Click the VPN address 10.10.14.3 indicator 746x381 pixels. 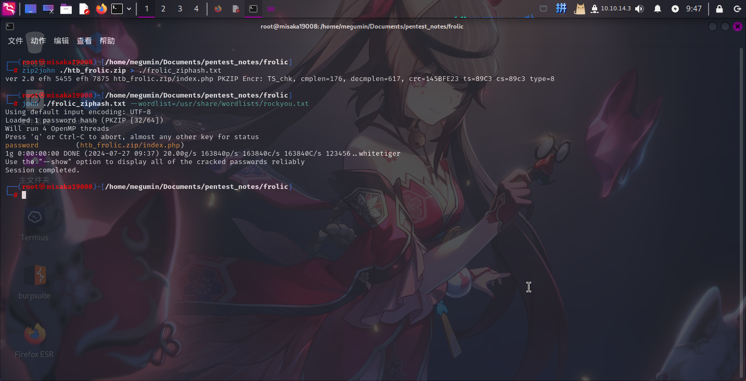point(611,9)
